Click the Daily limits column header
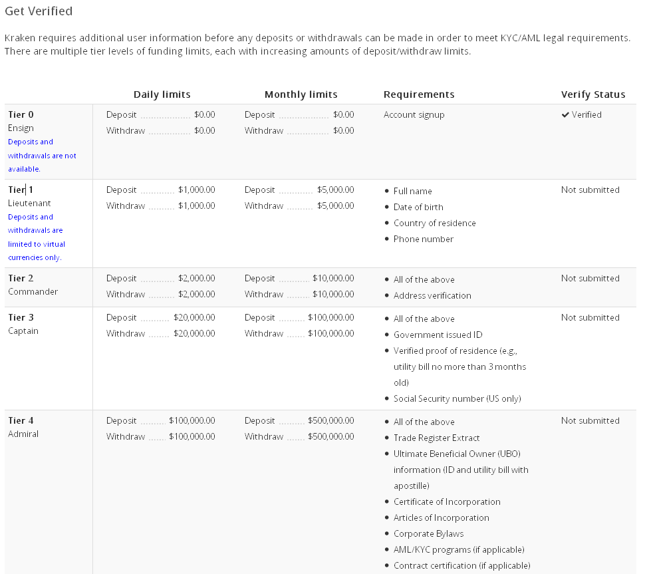 162,94
